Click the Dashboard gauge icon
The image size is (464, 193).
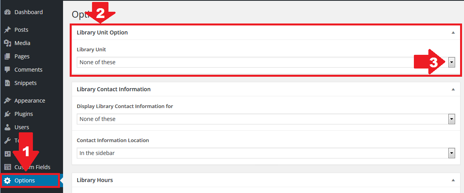pyautogui.click(x=7, y=12)
